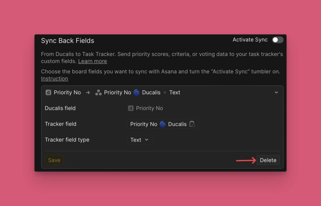Click the clipboard icon in Tracker field
Image resolution: width=321 pixels, height=206 pixels.
[x=192, y=124]
